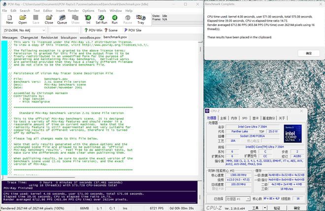Open the resolution preset dropdown [512x384, No AA]

(x=24, y=30)
